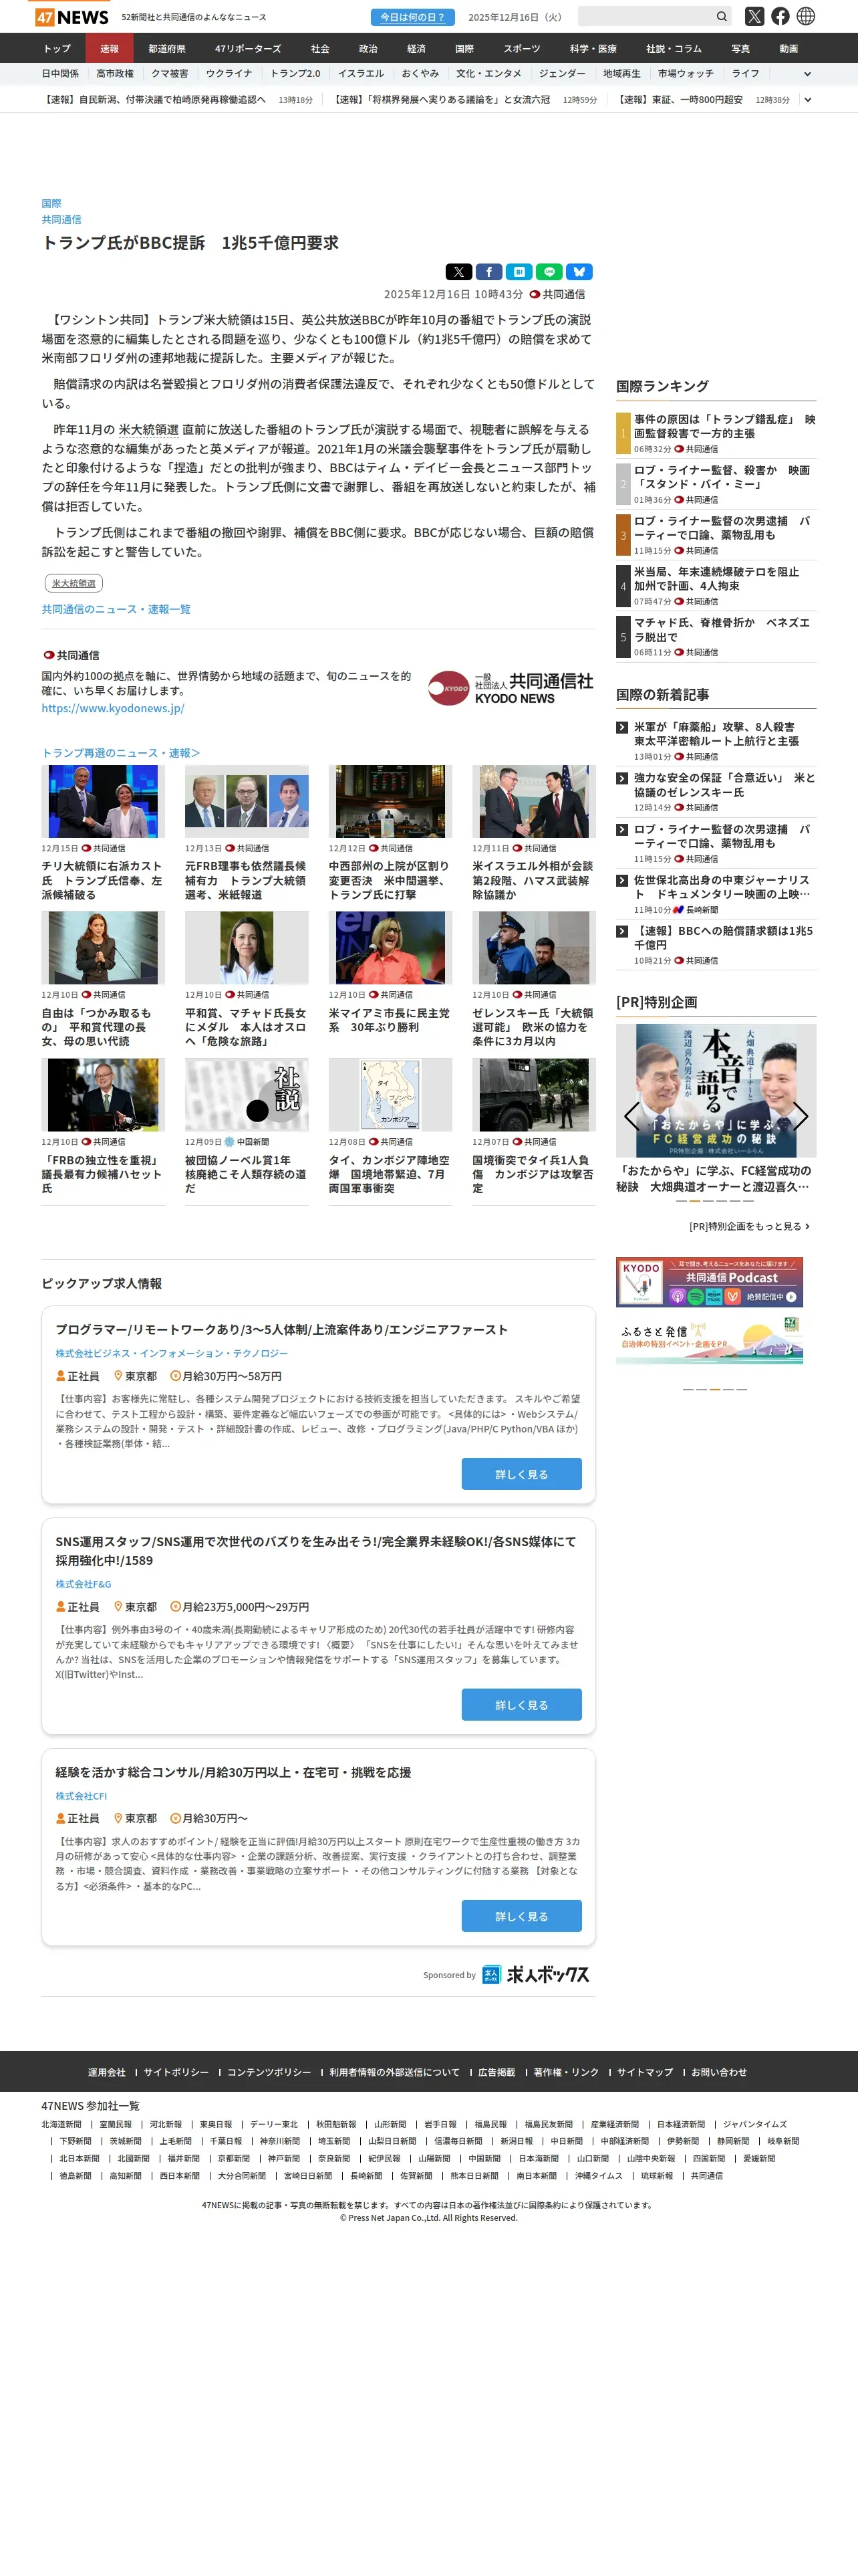Expand the breaking news ticker chevron
This screenshot has width=858, height=2576.
807,100
